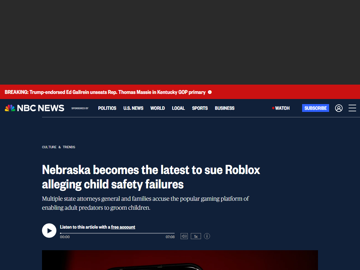360x270 pixels.
Task: Open the World news section
Action: pos(157,108)
